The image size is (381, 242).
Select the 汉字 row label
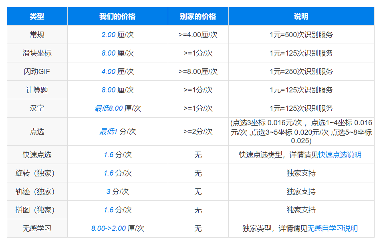(37, 108)
